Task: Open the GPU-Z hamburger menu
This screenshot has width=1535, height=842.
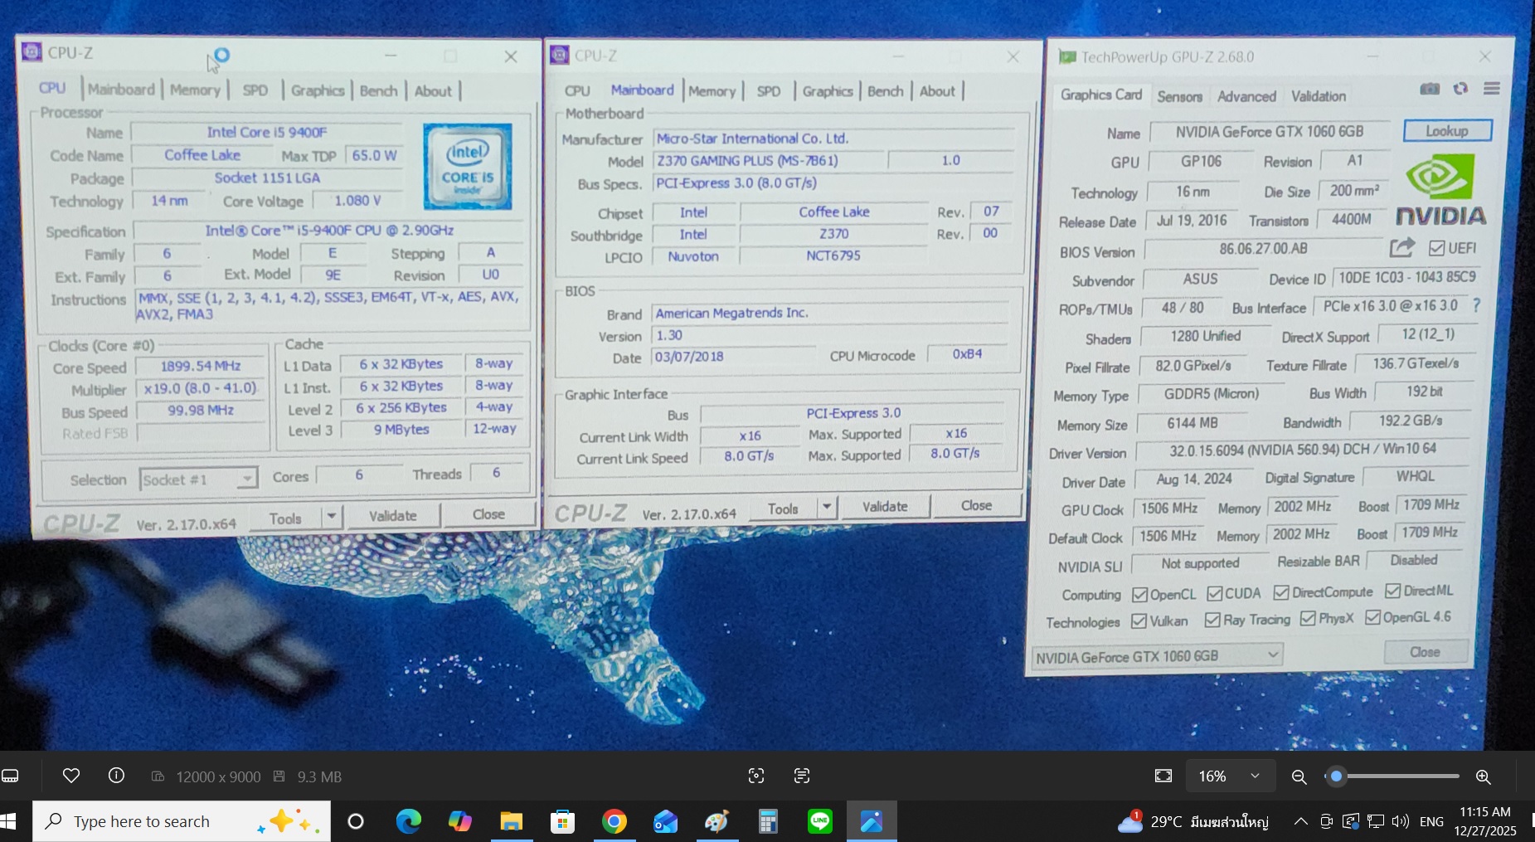Action: click(x=1491, y=89)
